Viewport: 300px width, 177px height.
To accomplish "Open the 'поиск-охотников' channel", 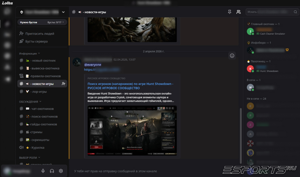I will [42, 117].
